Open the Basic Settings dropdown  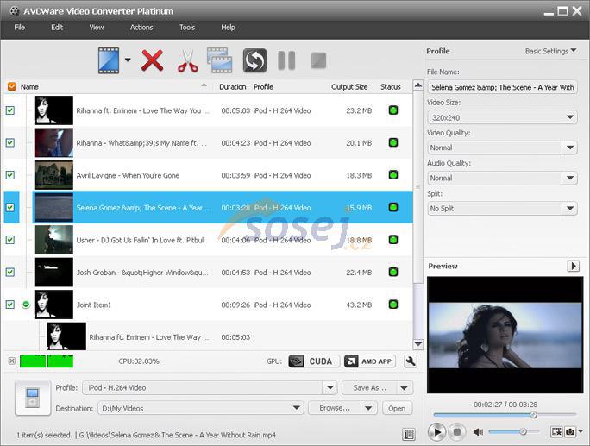coord(550,51)
